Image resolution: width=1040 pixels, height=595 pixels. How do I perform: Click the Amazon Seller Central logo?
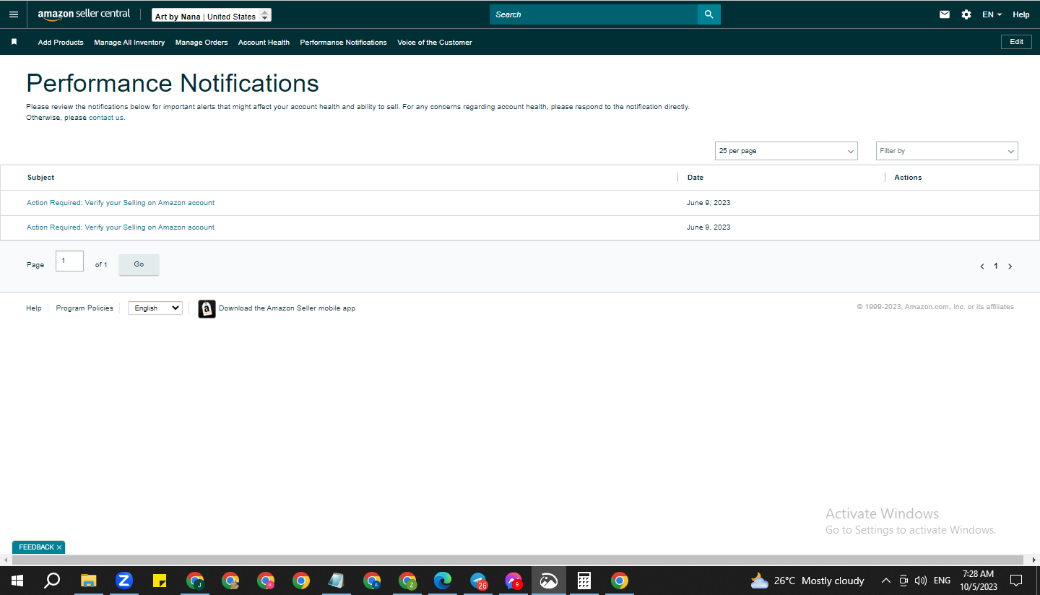(x=84, y=14)
